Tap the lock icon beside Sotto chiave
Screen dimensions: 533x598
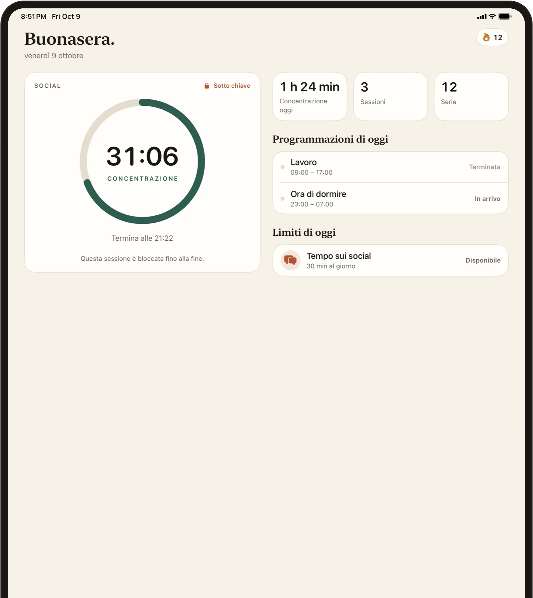coord(207,86)
